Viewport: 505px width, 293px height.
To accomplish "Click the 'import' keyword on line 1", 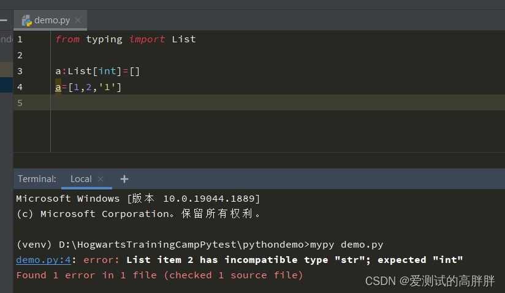I will [x=147, y=39].
